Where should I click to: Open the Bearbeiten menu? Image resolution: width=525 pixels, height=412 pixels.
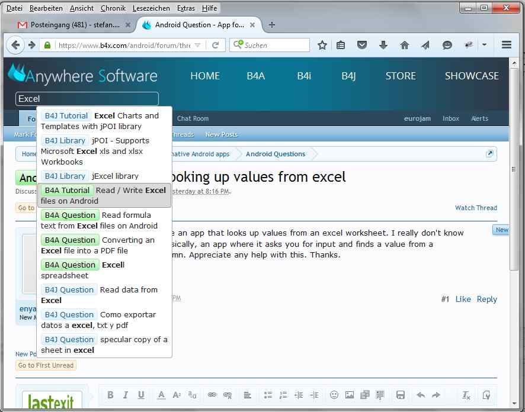(46, 8)
